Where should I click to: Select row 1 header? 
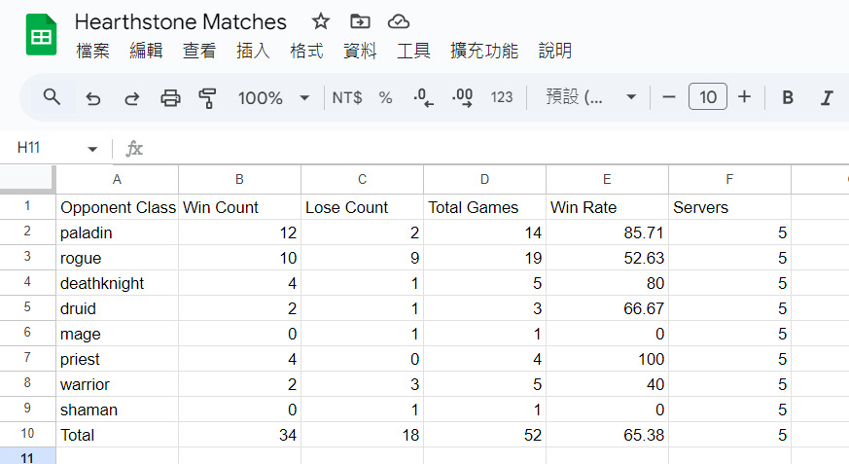click(x=27, y=206)
